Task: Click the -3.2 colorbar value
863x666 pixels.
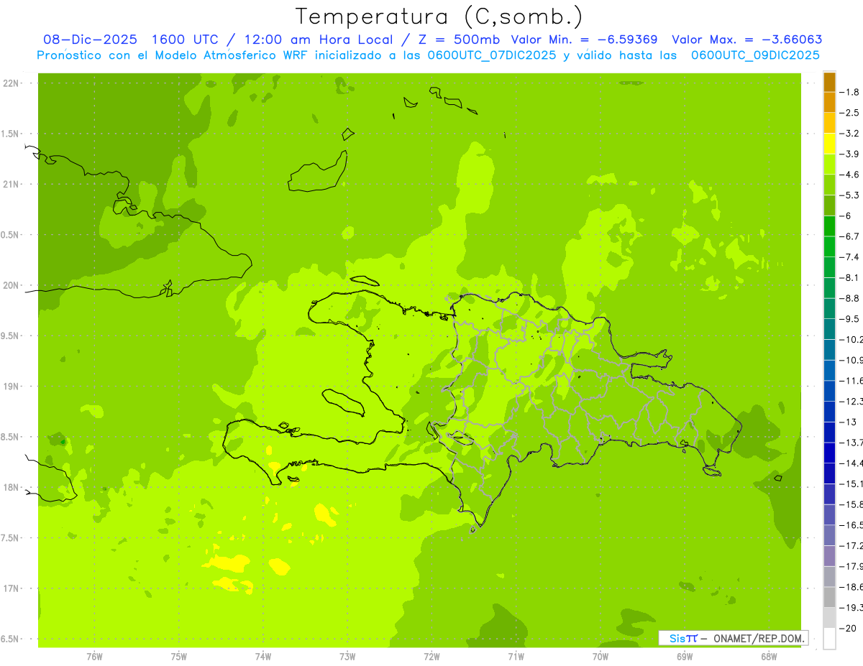Action: [x=849, y=133]
